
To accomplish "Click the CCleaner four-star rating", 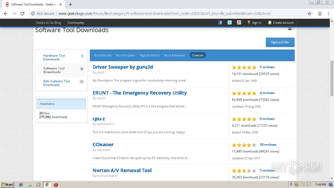I will pyautogui.click(x=244, y=145).
